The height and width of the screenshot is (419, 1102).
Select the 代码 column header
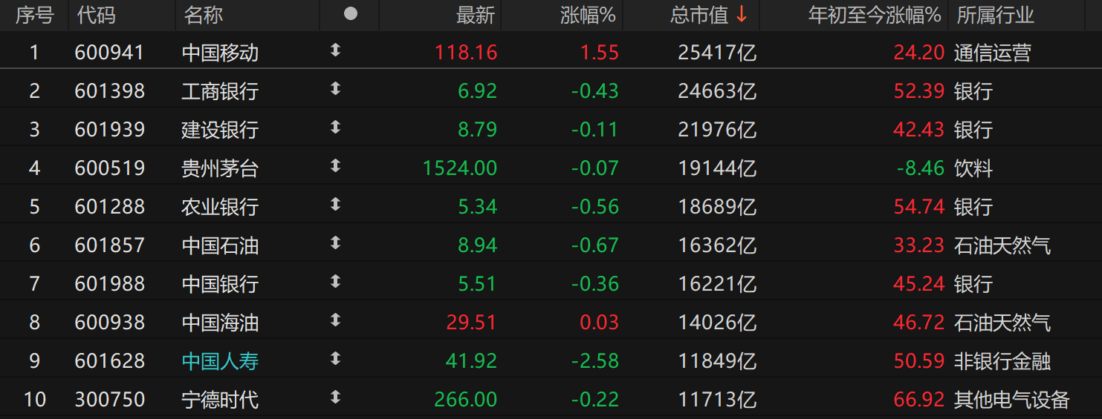coord(97,15)
